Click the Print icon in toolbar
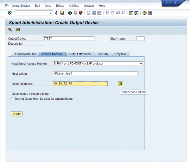Viewport: 190px width, 162px height. point(89,13)
